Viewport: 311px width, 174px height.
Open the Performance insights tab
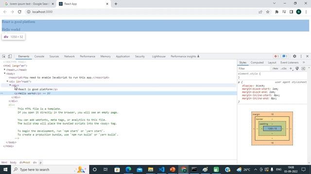coord(185,57)
